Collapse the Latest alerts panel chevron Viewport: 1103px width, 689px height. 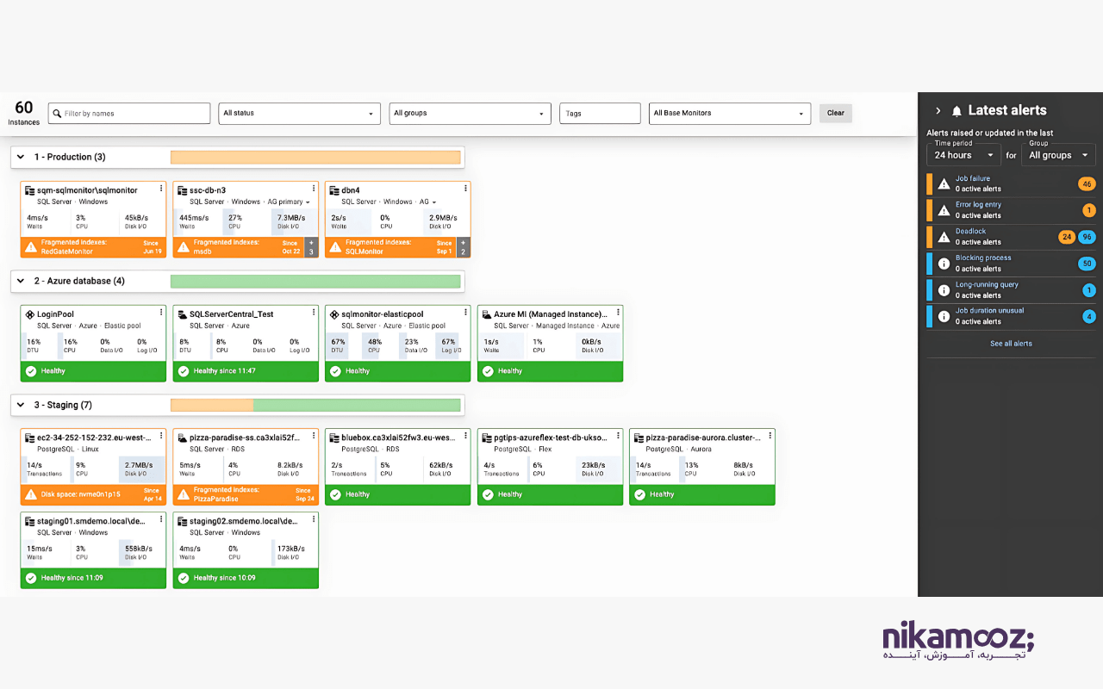[x=938, y=111]
